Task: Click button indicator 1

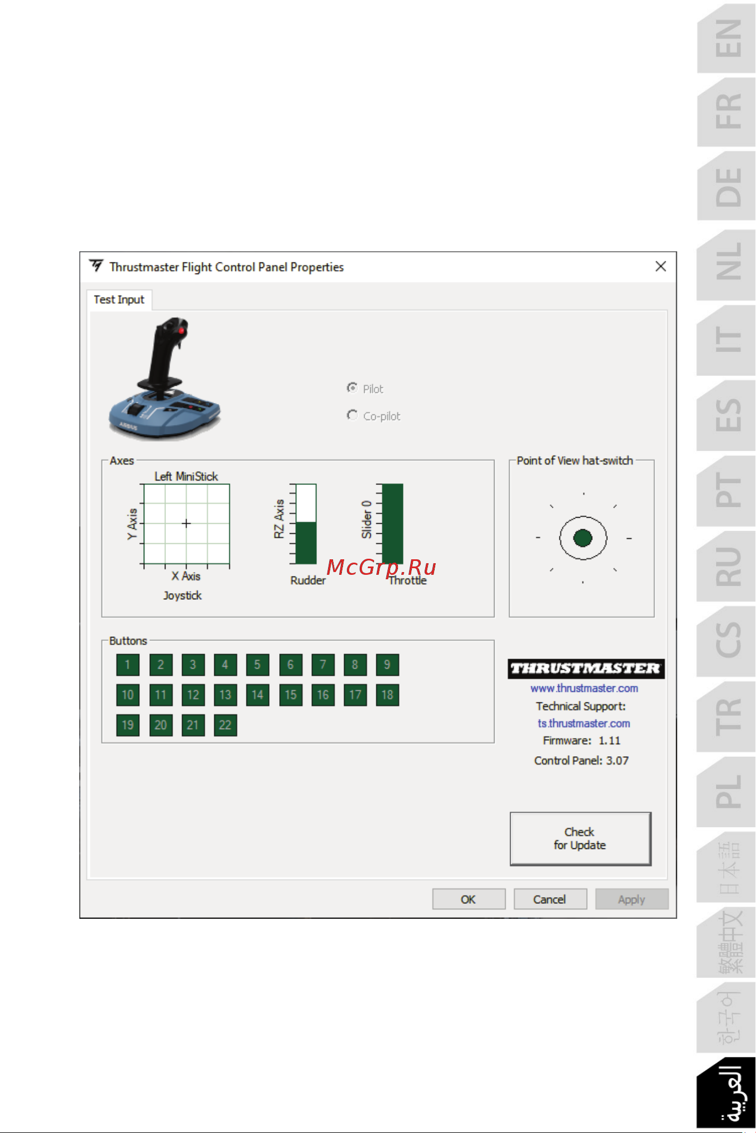Action: 128,665
